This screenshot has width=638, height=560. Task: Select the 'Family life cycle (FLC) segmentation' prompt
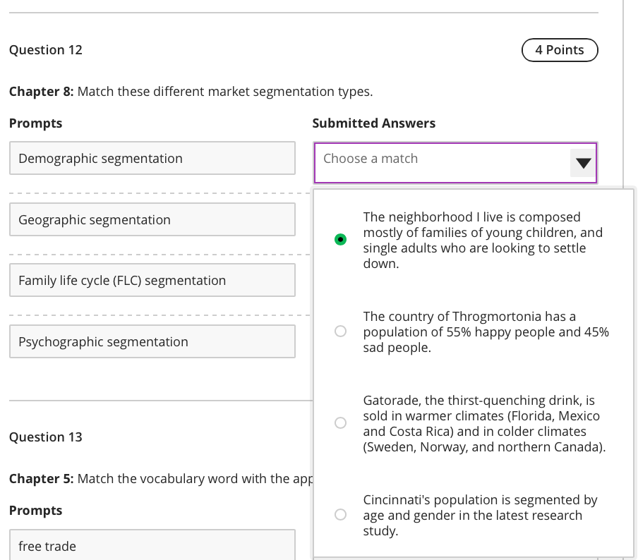click(152, 281)
